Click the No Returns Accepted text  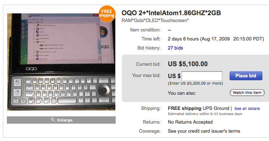pyautogui.click(x=190, y=122)
